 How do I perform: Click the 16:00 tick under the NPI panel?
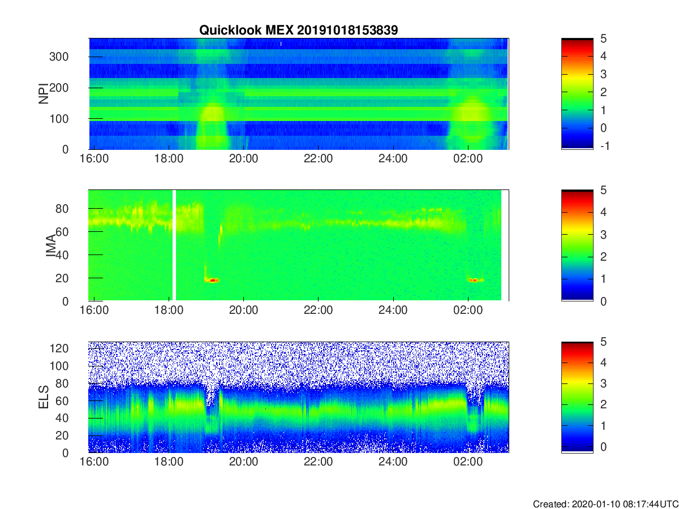pos(94,158)
